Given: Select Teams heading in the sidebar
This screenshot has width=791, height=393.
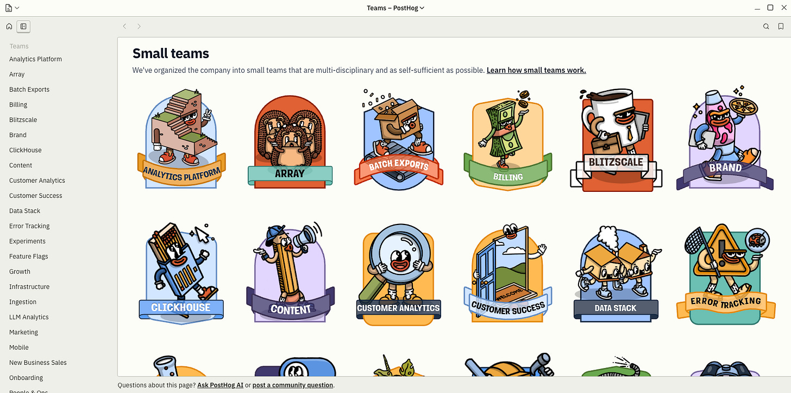Looking at the screenshot, I should coord(19,46).
